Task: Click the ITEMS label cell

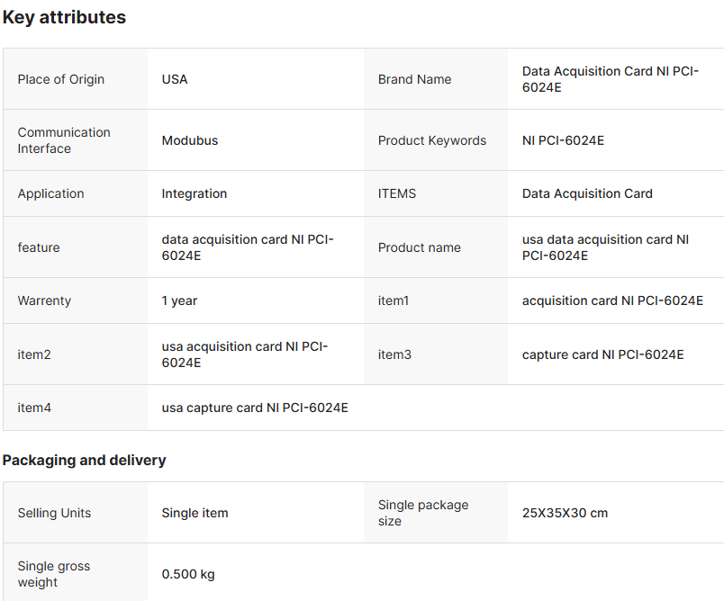Action: click(x=397, y=193)
